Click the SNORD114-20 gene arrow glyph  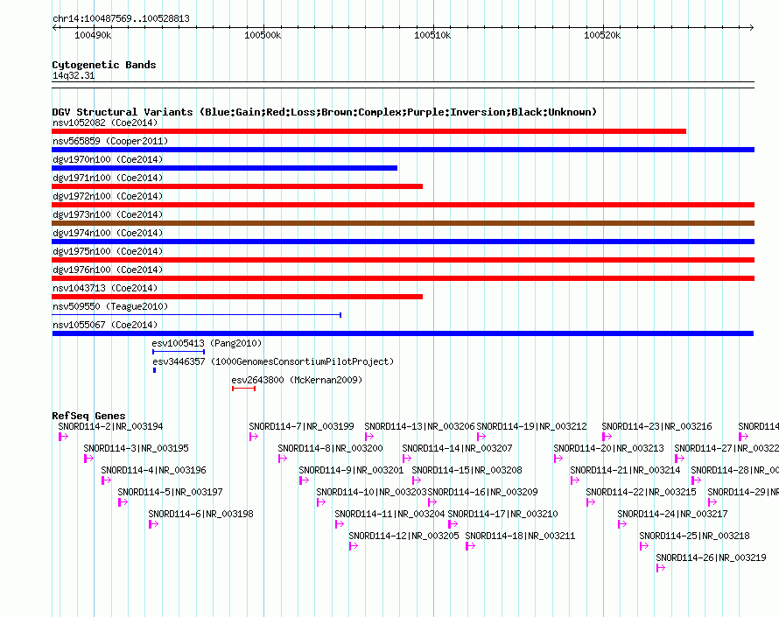558,459
